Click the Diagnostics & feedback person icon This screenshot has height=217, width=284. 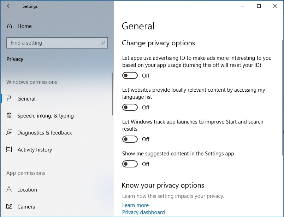click(9, 133)
